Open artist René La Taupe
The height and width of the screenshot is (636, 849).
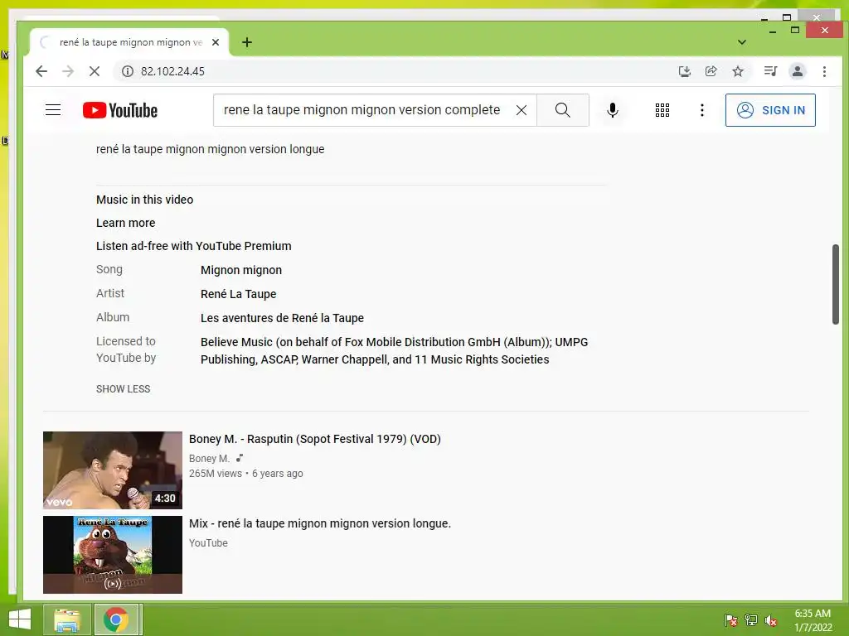tap(238, 294)
